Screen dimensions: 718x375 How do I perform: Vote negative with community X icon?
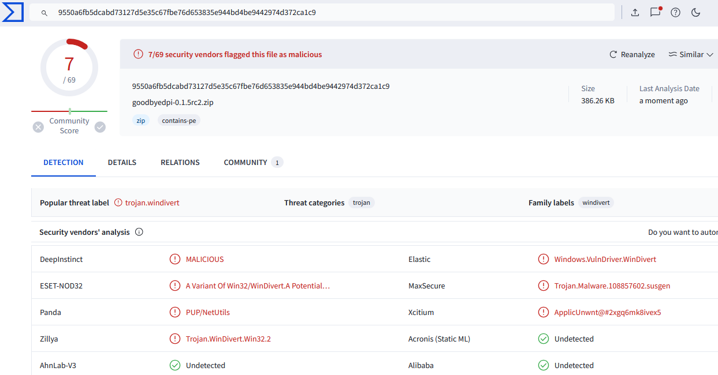pos(38,127)
